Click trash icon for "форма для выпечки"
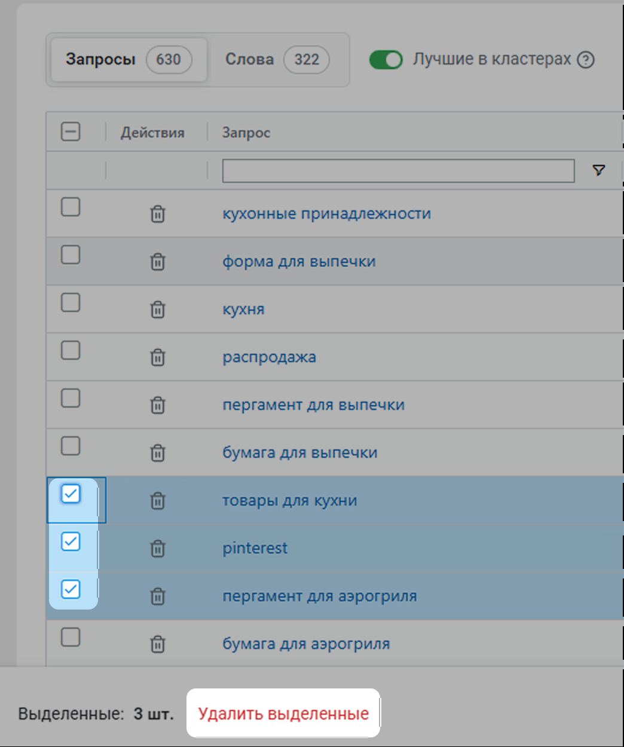 coord(157,262)
